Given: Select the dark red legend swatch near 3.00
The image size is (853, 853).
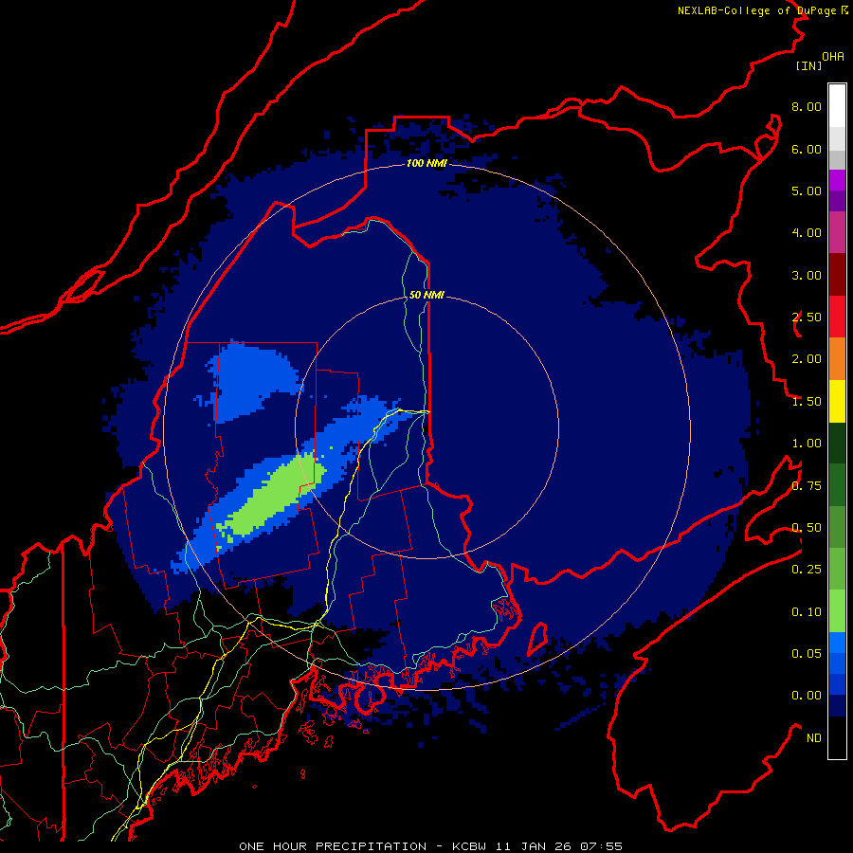Looking at the screenshot, I should [x=837, y=275].
